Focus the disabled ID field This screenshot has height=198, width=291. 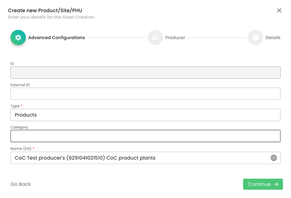145,73
